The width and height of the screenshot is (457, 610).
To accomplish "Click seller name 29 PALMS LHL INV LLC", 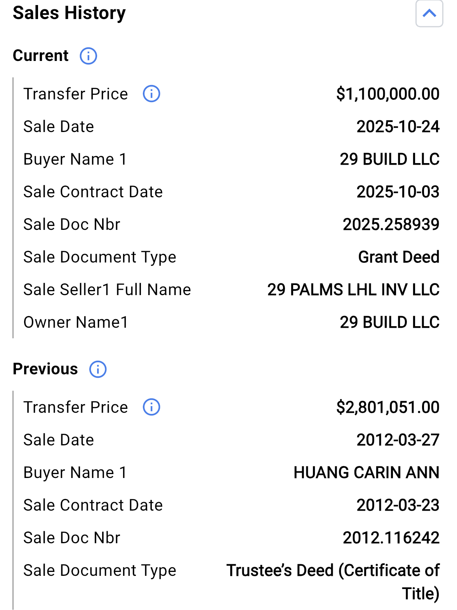I will pos(353,290).
